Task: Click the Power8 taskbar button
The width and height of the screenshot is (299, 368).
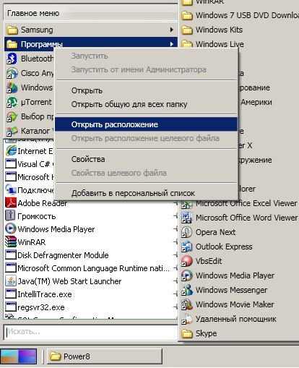Action: click(x=105, y=356)
